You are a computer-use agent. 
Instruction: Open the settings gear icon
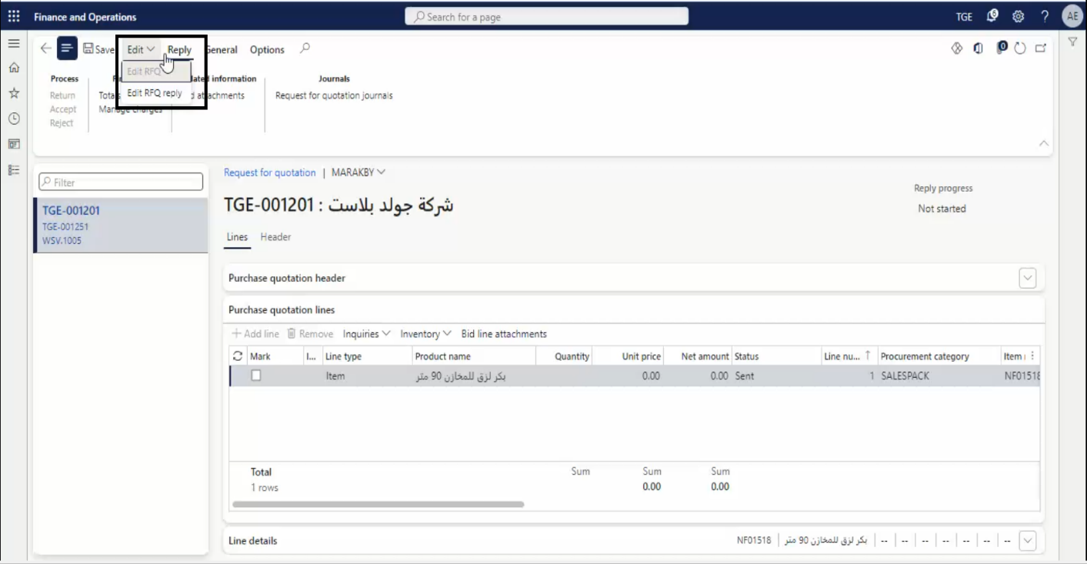coord(1019,17)
